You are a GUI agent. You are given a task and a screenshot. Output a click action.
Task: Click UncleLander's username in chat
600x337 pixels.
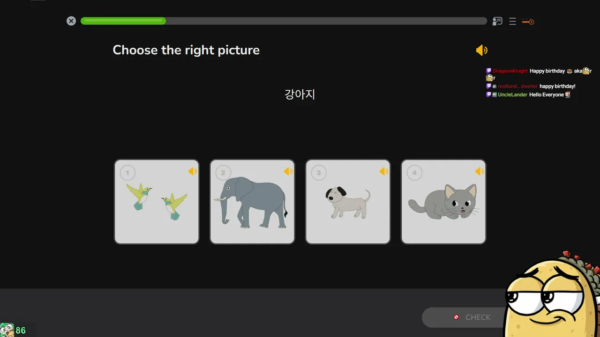[512, 95]
